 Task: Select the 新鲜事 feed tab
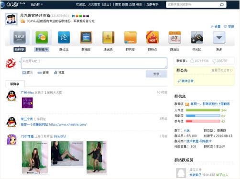point(15,84)
